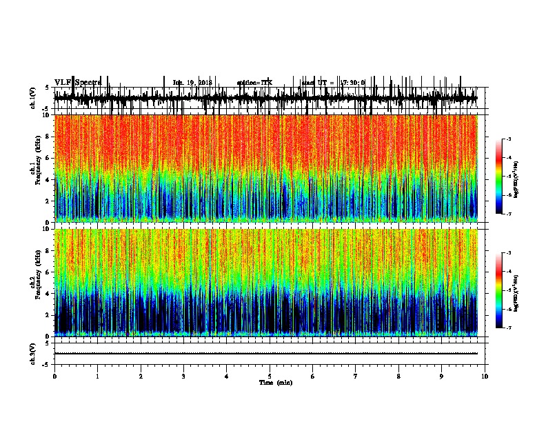546x422 pixels.
Task: Select the ch.3(V) axis label
Action: coord(33,354)
